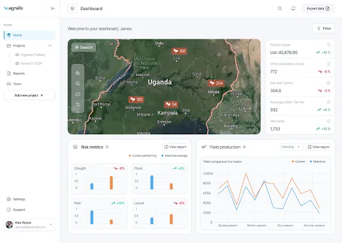Click the map Search field

(83, 47)
